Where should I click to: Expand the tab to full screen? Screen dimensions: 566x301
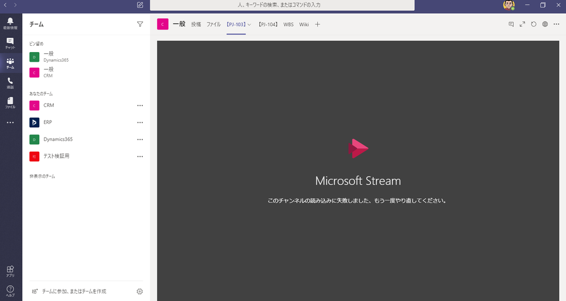522,24
